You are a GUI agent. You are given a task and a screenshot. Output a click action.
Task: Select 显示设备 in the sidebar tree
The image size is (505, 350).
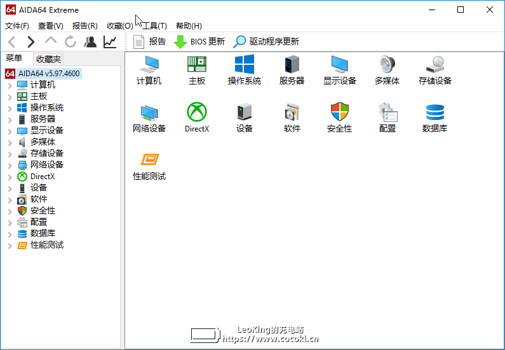(47, 130)
